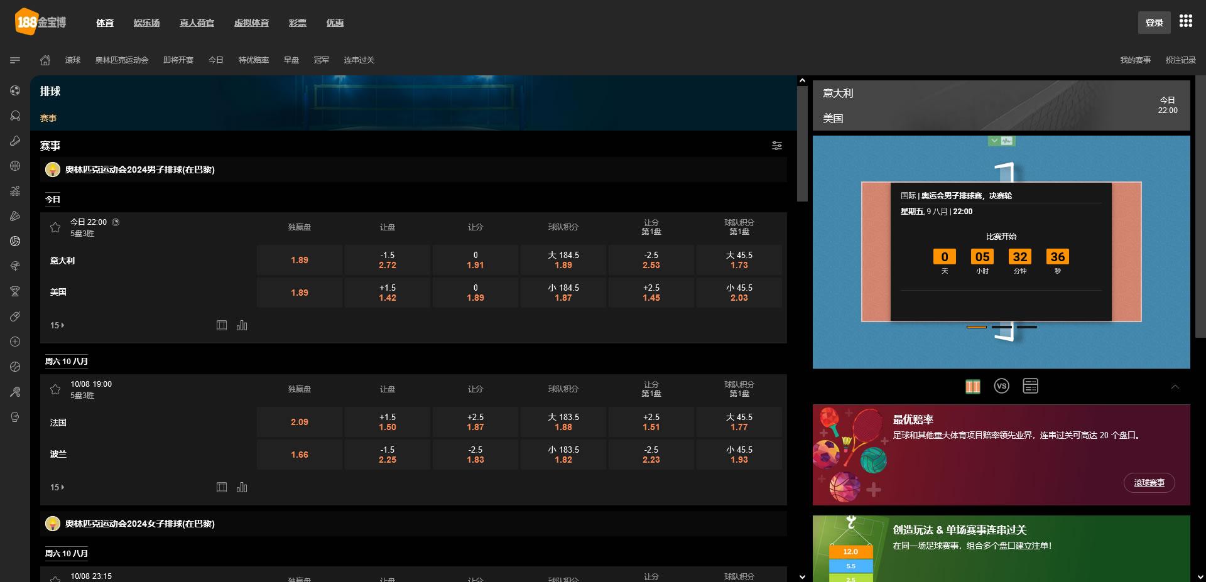
Task: Open the 真人荷官 top menu
Action: [x=197, y=23]
